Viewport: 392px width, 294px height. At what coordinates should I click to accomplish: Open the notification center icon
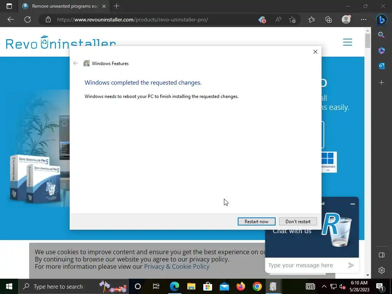tap(380, 287)
